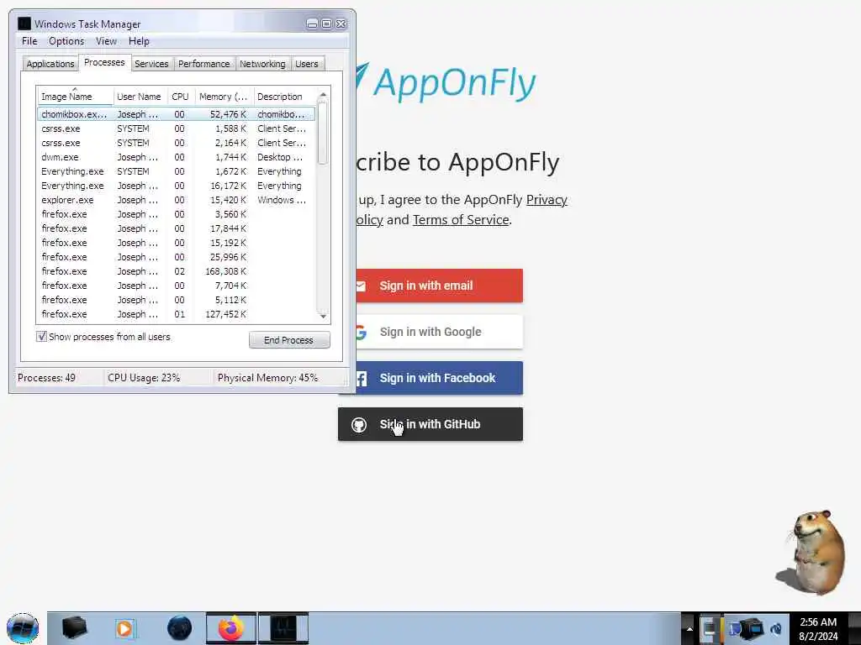Viewport: 861px width, 645px height.
Task: Switch to the Users tab
Action: 307,64
